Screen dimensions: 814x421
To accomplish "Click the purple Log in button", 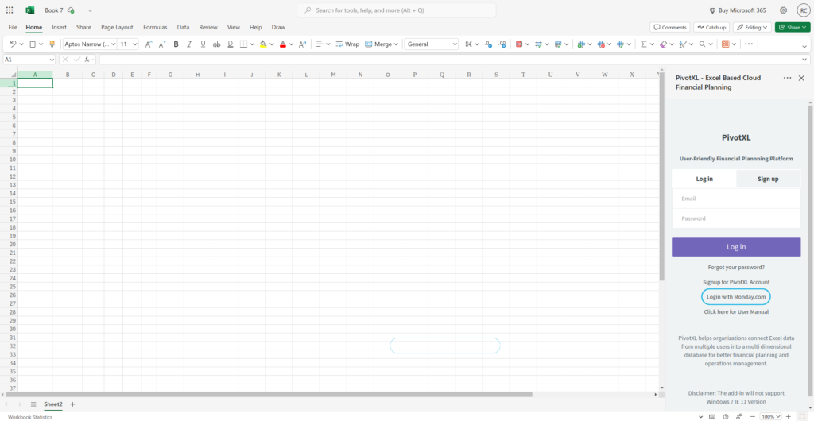I will coord(736,247).
